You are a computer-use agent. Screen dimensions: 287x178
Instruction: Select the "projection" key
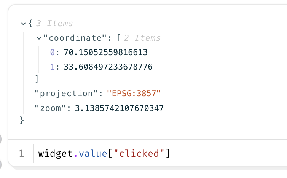tap(66, 94)
